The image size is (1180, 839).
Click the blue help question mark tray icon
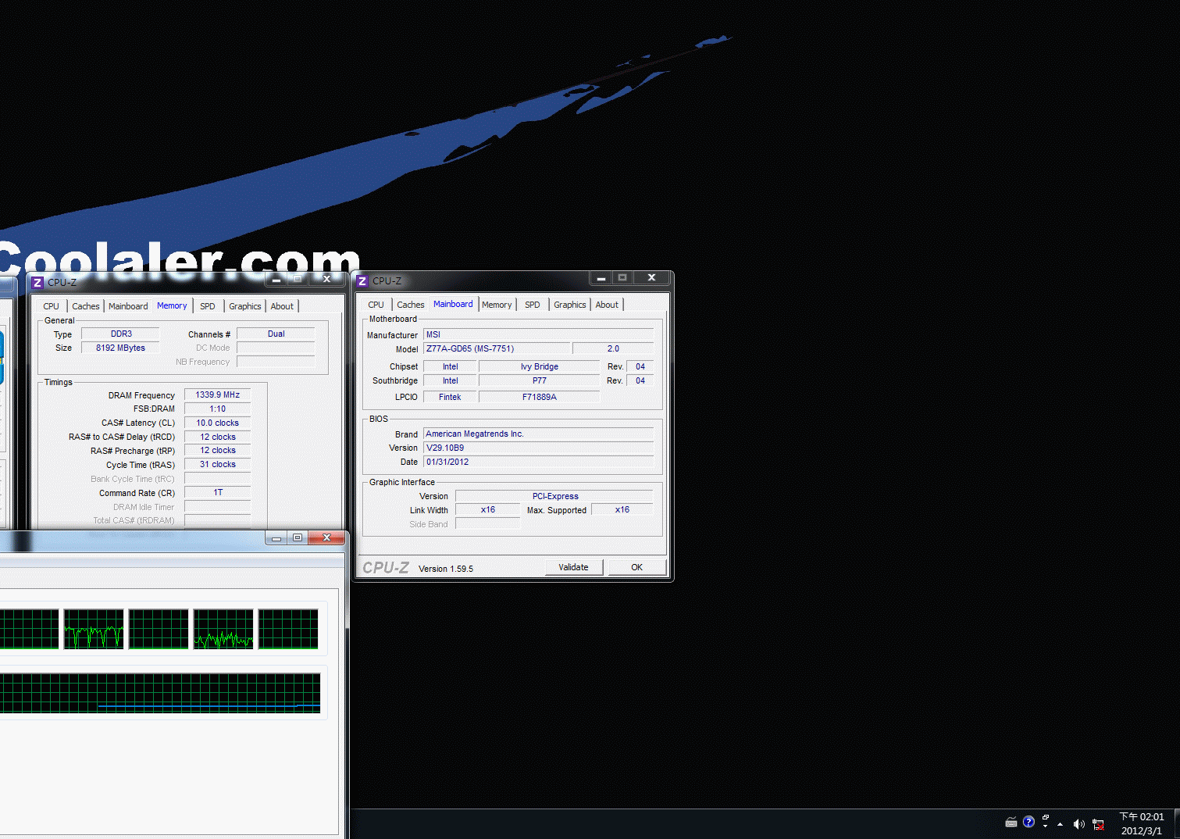[x=1028, y=822]
